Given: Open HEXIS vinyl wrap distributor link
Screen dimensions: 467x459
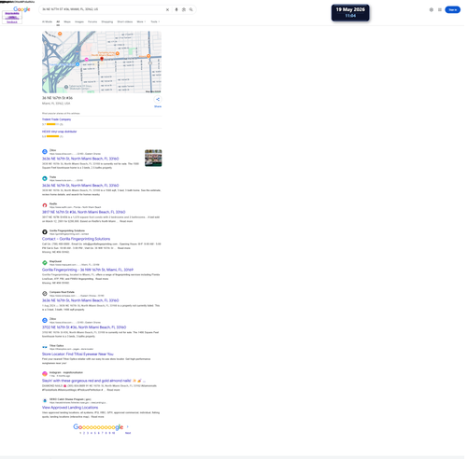Looking at the screenshot, I should (59, 132).
